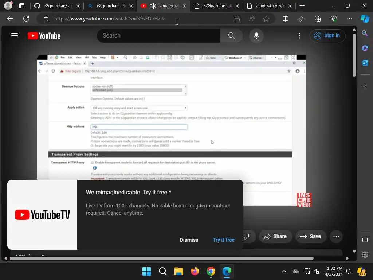Image resolution: width=373 pixels, height=280 pixels.
Task: Dismiss the YouTube TV promo
Action: 189,240
